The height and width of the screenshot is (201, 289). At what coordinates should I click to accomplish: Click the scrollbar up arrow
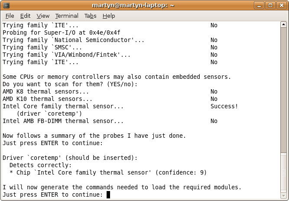pyautogui.click(x=283, y=25)
